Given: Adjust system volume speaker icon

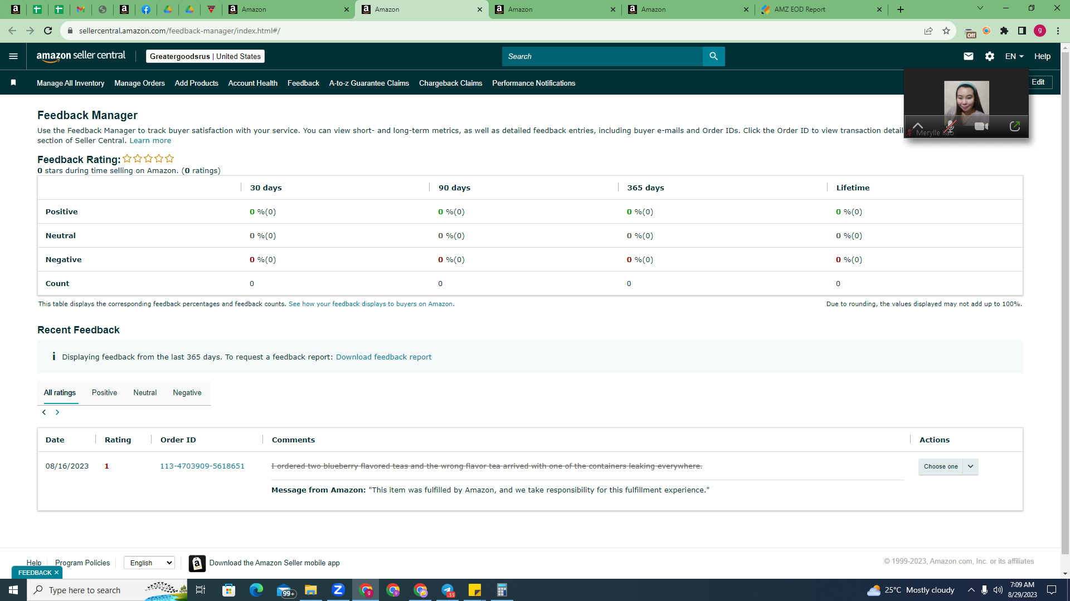Looking at the screenshot, I should (998, 590).
